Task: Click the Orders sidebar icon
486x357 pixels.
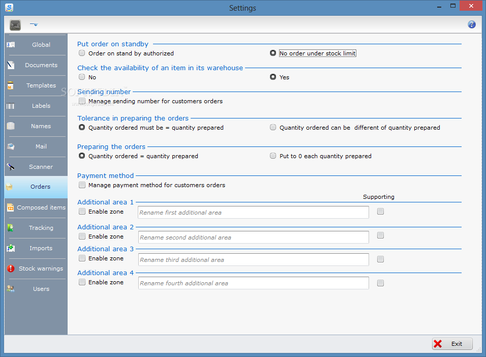Action: pyautogui.click(x=9, y=187)
